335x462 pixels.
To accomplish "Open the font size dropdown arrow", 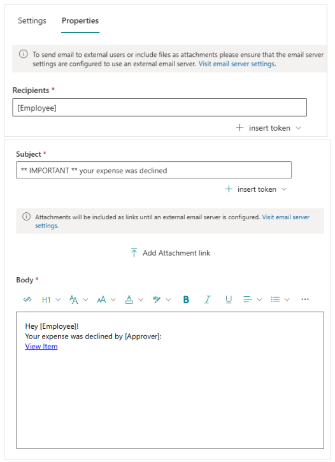I will pos(113,300).
